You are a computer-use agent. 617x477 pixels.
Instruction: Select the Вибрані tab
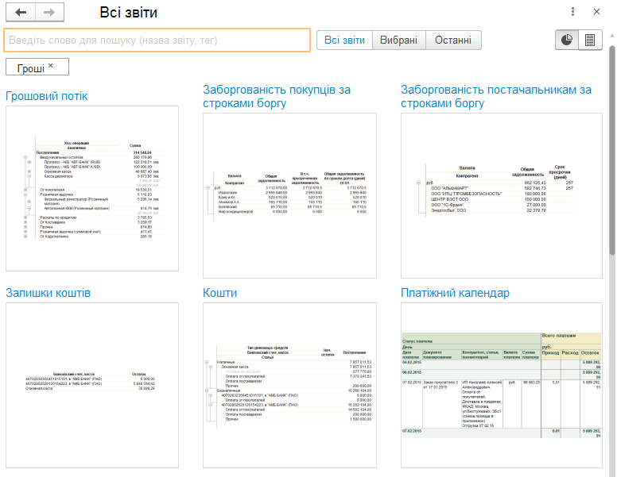click(398, 40)
